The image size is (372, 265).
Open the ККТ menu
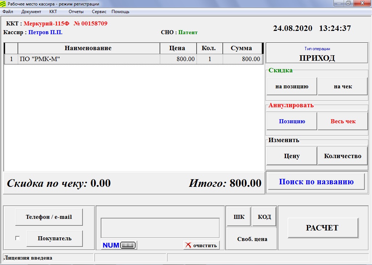point(53,12)
